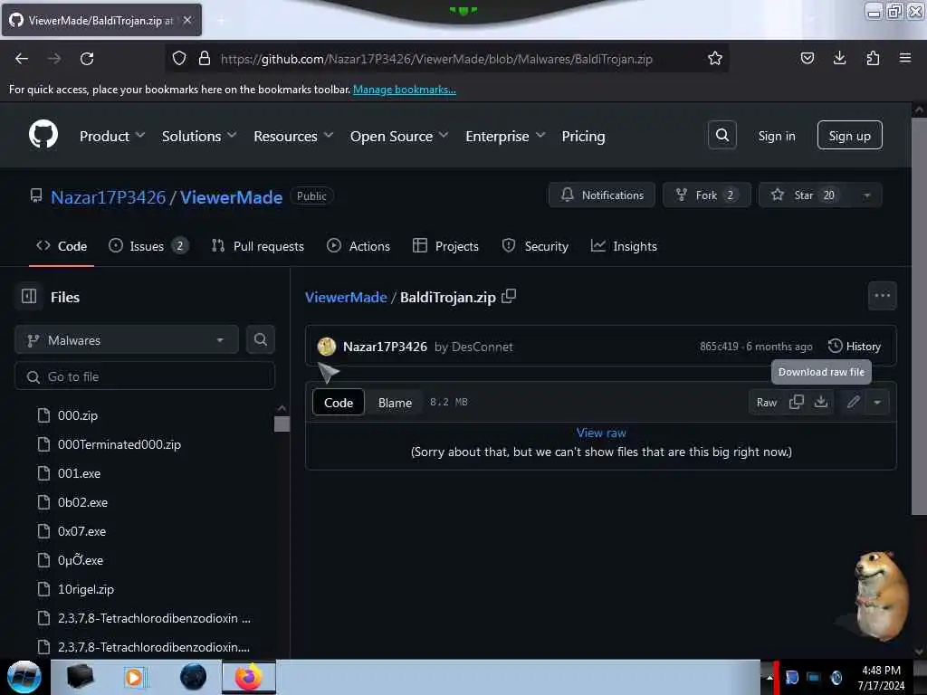This screenshot has height=695, width=927.
Task: Open the Firefox hamburger menu
Action: pyautogui.click(x=905, y=58)
